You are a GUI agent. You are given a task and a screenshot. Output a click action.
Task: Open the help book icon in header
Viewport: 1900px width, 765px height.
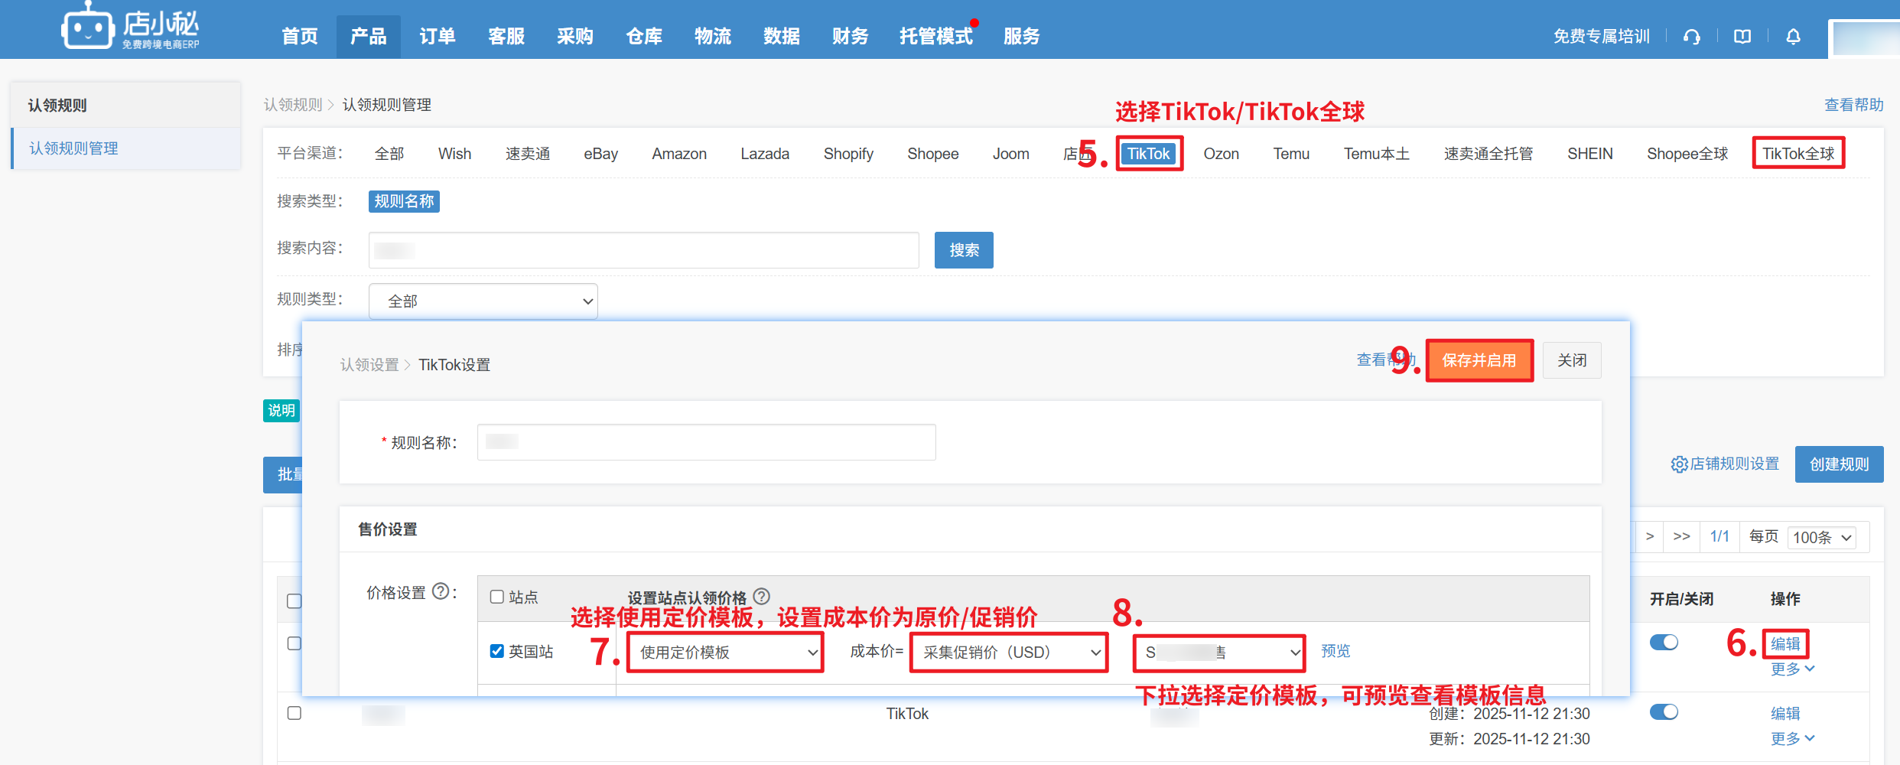point(1742,37)
